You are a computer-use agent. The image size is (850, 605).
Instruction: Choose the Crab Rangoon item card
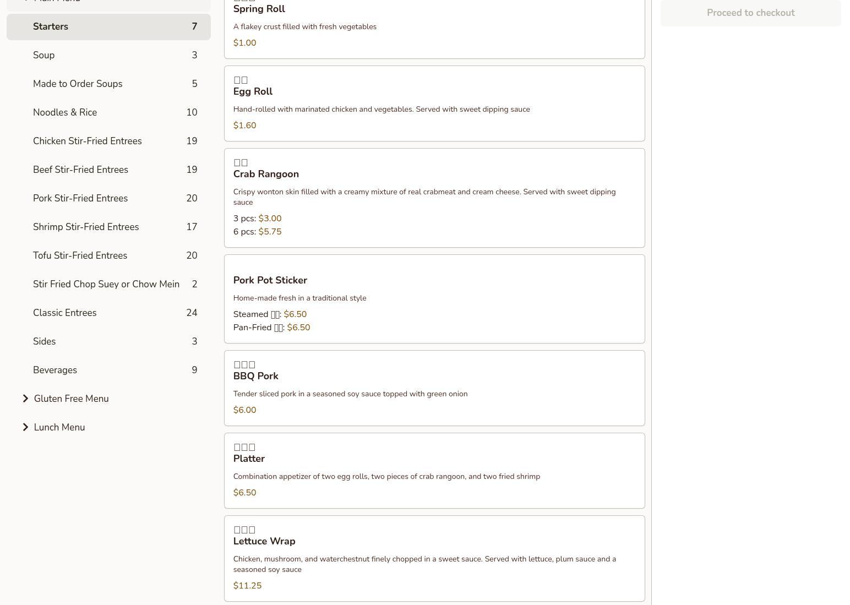click(434, 198)
